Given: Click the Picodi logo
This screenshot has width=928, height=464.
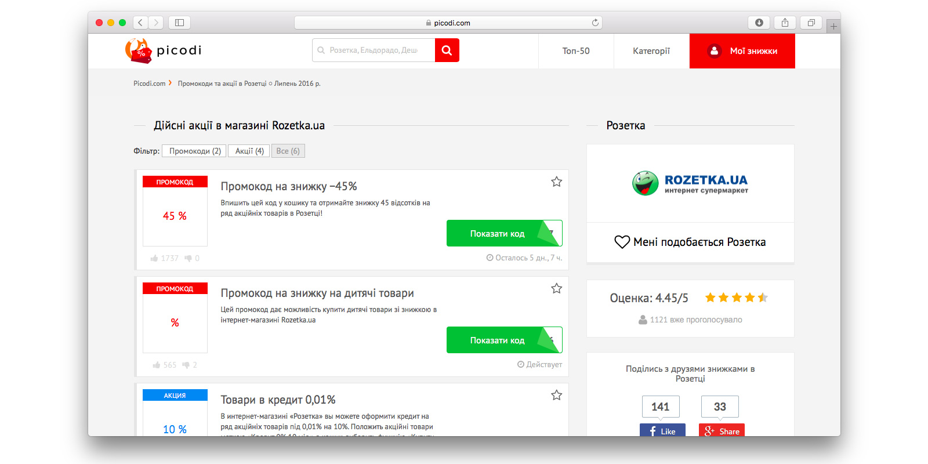Looking at the screenshot, I should click(x=163, y=50).
